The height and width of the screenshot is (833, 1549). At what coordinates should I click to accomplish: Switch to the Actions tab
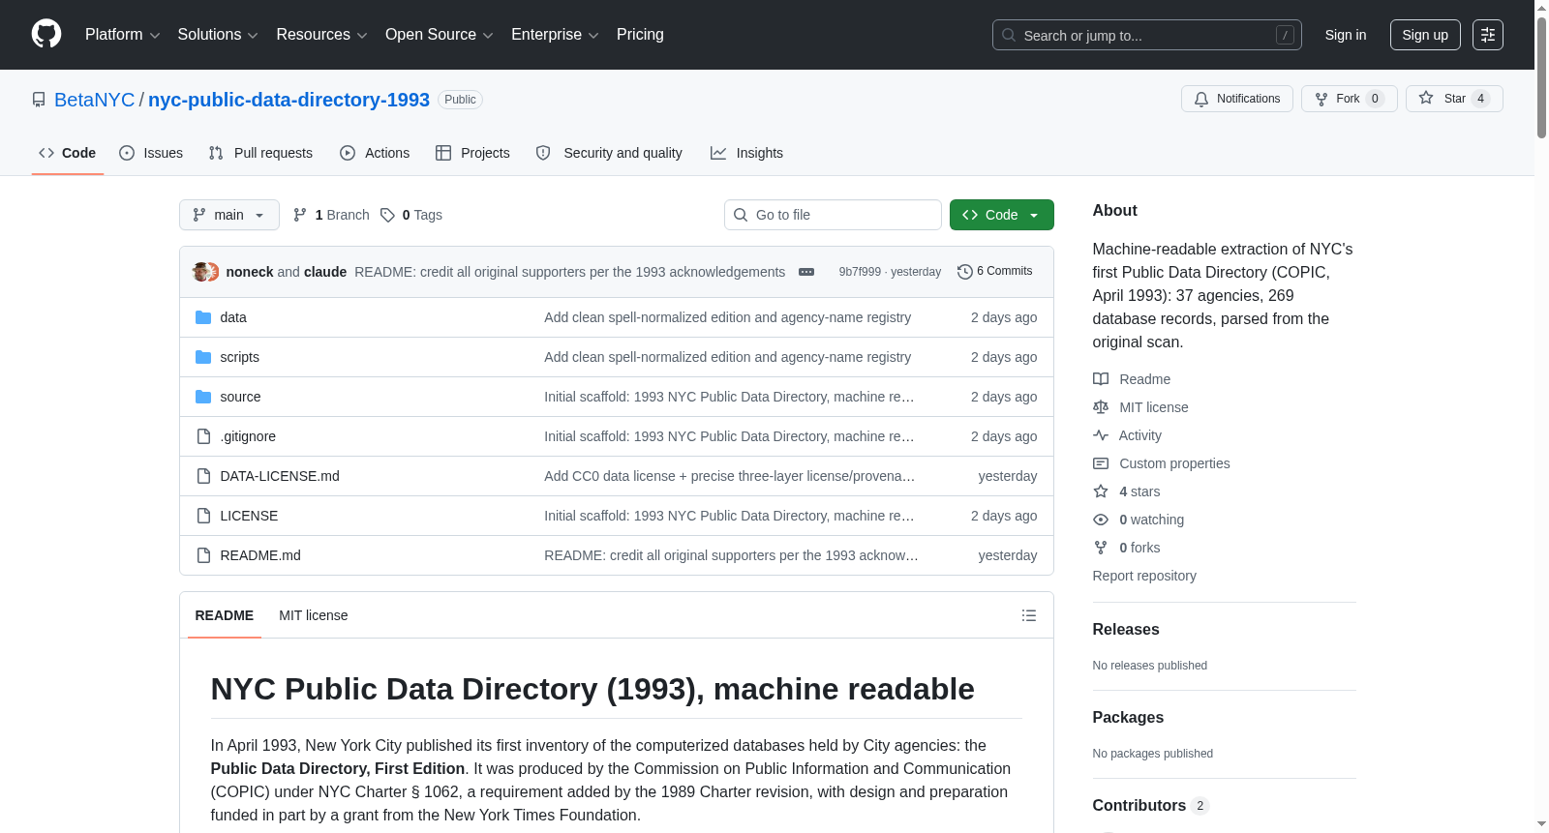click(x=375, y=153)
